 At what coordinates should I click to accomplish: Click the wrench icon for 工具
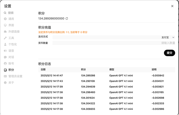[5, 38]
